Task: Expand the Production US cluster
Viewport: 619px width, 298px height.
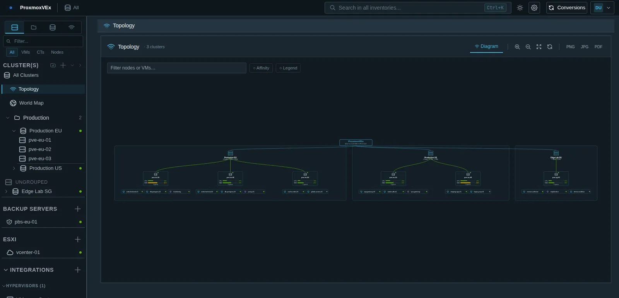Action: 14,168
